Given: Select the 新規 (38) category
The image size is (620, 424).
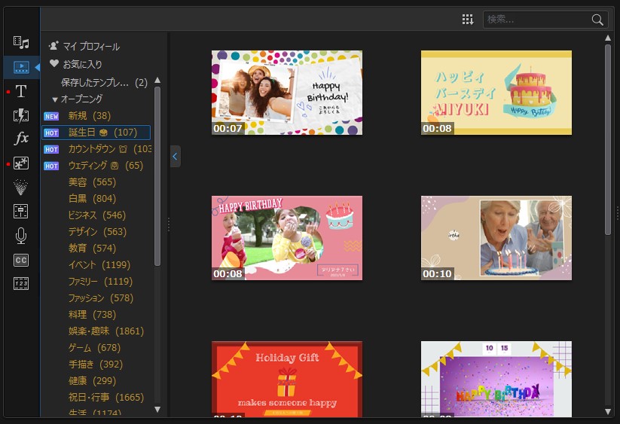Looking at the screenshot, I should point(90,116).
